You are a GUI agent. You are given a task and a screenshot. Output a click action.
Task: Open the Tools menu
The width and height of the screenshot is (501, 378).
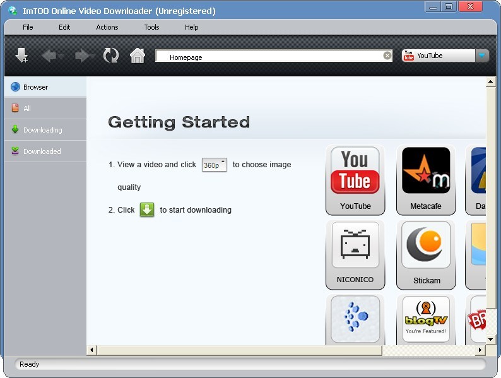tap(151, 27)
